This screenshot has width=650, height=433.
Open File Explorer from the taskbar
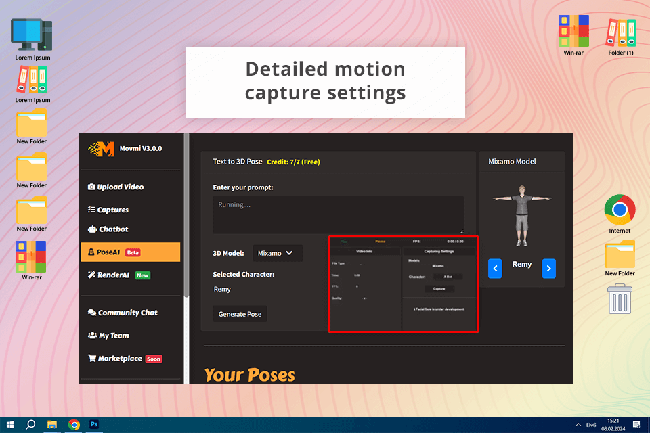coord(52,425)
